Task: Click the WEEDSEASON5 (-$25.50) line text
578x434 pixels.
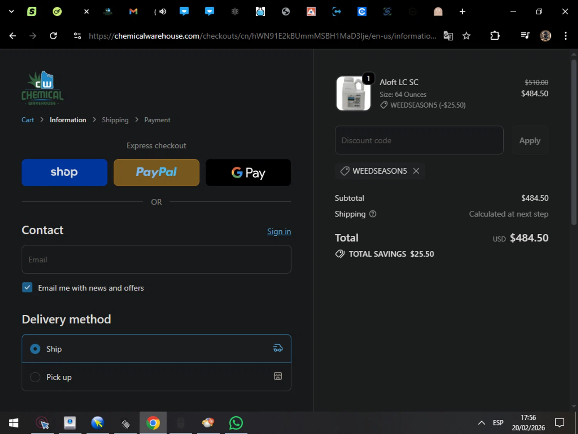Action: point(428,105)
